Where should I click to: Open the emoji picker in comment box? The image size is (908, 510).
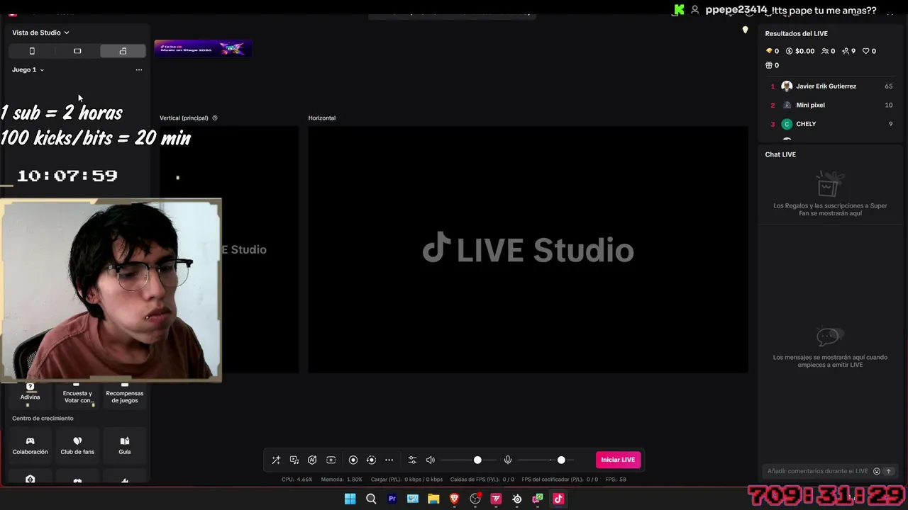[877, 471]
